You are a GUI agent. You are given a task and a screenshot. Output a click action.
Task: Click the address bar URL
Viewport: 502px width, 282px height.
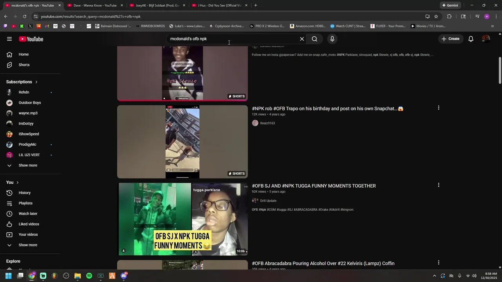(91, 16)
